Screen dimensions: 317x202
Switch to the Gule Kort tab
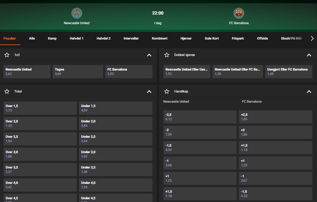pos(212,38)
